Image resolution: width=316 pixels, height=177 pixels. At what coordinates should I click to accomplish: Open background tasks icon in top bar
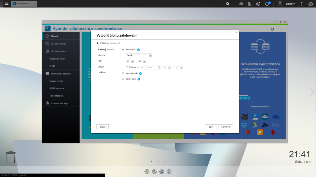point(250,4)
